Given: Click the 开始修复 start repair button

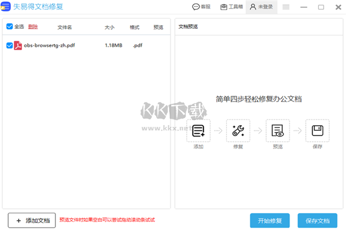Looking at the screenshot, I should tap(270, 221).
